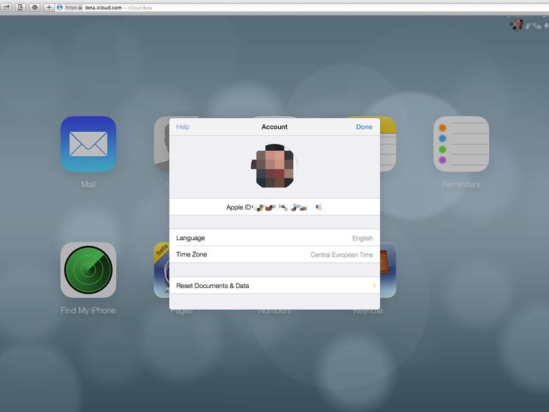Open the Reminders app icon
The height and width of the screenshot is (412, 549).
click(461, 143)
